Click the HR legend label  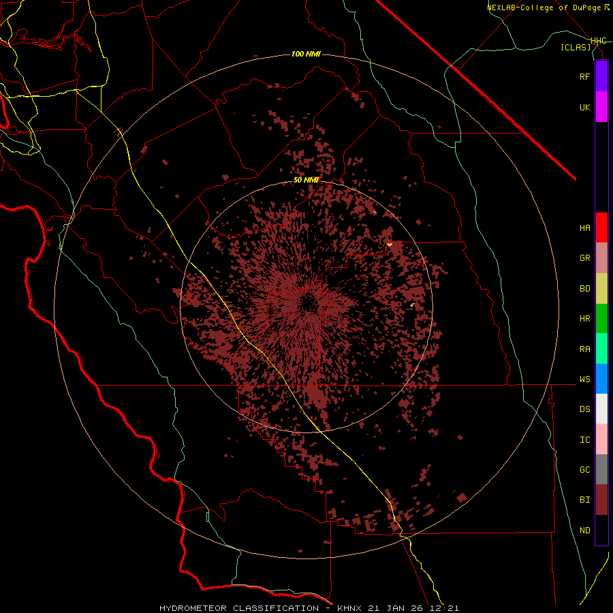tap(584, 319)
